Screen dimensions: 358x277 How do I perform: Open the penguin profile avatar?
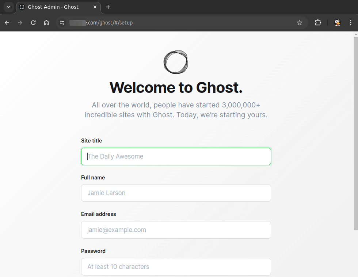pyautogui.click(x=338, y=23)
